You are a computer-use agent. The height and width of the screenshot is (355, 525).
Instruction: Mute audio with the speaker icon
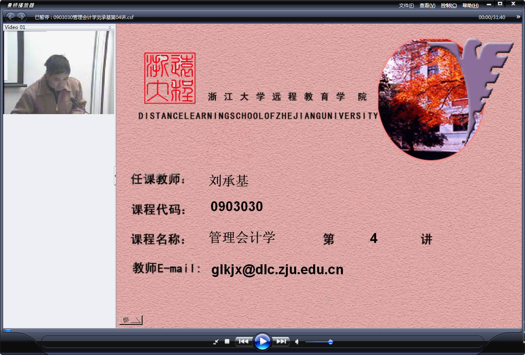point(297,342)
